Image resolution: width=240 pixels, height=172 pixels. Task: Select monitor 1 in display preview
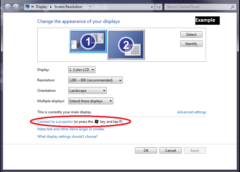88,41
